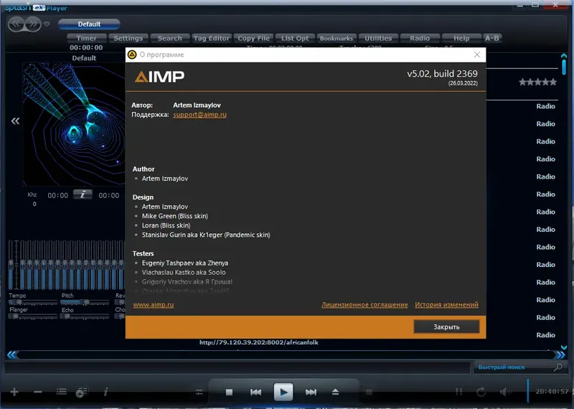Open the Radio tab
The width and height of the screenshot is (574, 409).
420,38
